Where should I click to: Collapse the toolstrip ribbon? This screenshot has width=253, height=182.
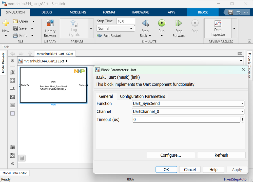tap(249, 41)
